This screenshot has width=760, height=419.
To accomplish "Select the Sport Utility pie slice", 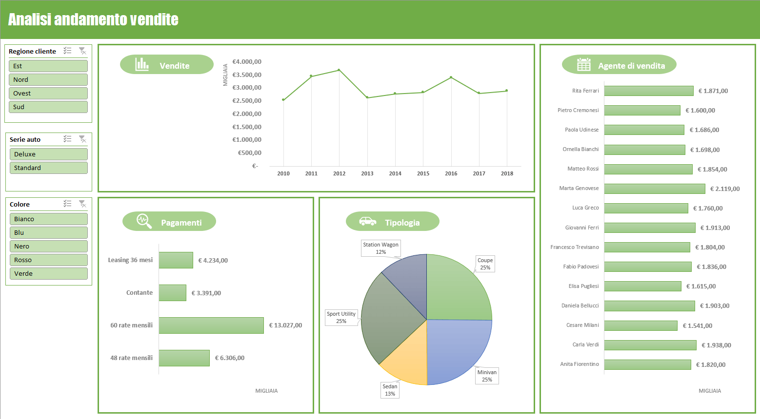I will [388, 319].
